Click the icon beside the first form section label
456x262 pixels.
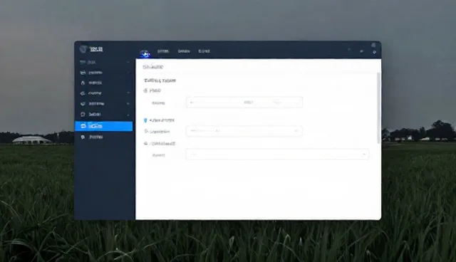(145, 90)
